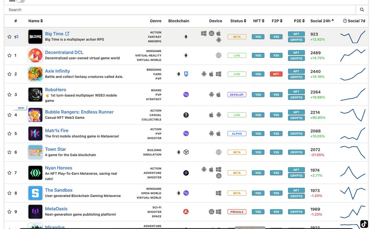The width and height of the screenshot is (370, 229).
Task: Star The Sandbox as favorite
Action: pos(9,193)
